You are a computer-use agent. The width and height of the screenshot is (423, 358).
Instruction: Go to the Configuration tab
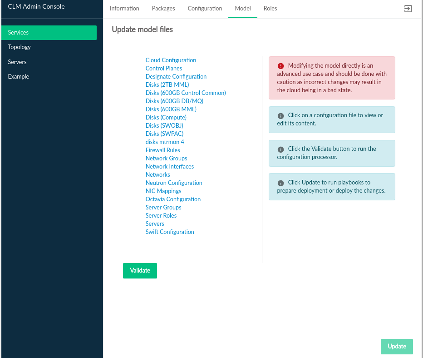(205, 9)
